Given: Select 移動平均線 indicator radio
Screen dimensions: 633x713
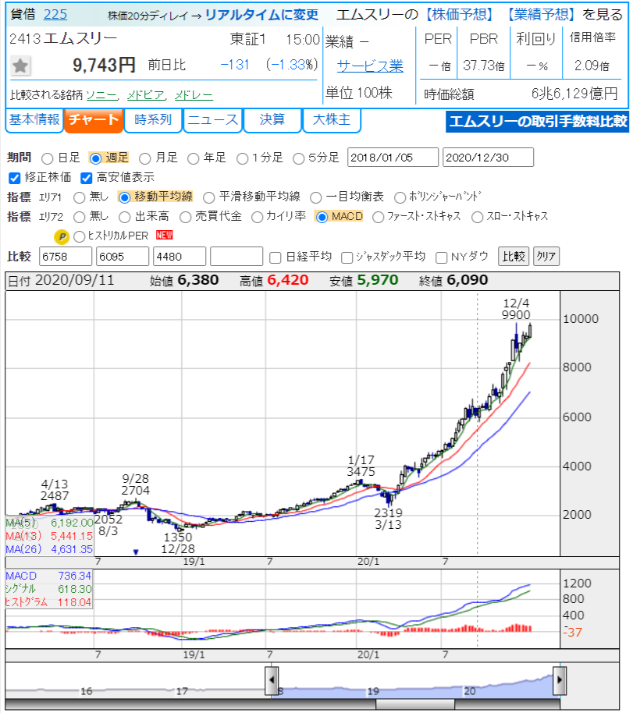Looking at the screenshot, I should [124, 197].
